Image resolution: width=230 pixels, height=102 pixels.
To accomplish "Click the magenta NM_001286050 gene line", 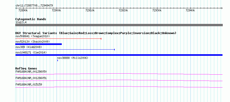I will point(119,74).
